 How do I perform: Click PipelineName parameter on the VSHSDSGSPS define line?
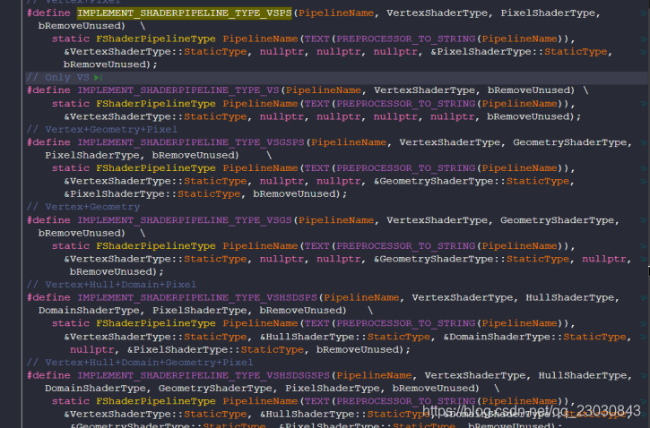374,375
